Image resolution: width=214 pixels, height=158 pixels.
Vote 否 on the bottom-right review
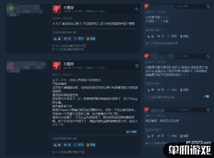click(x=161, y=136)
